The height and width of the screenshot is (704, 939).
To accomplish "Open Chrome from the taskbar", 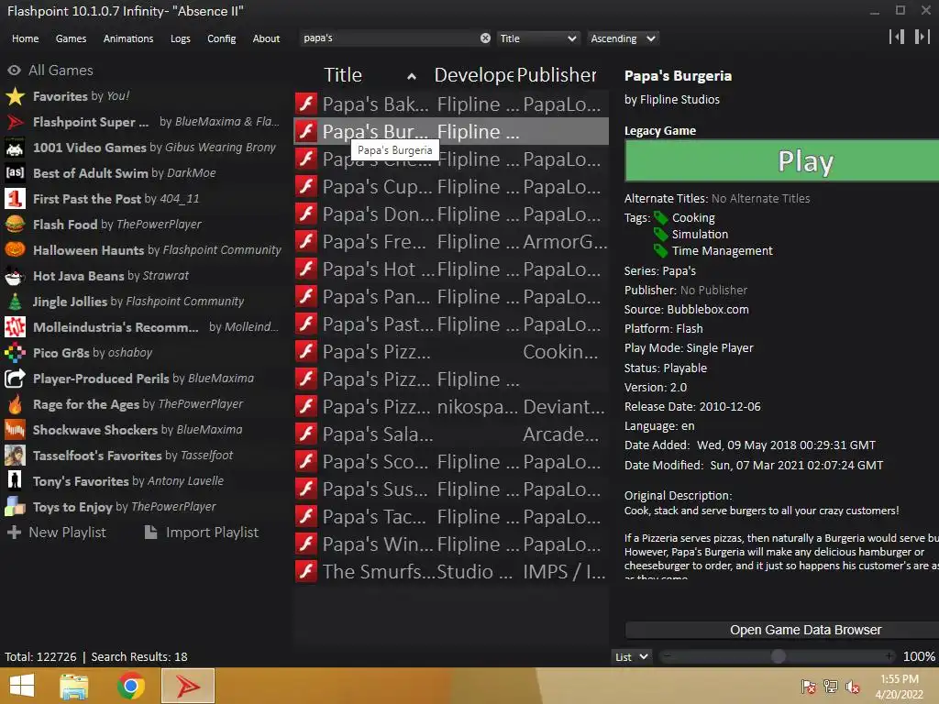I will click(x=130, y=686).
